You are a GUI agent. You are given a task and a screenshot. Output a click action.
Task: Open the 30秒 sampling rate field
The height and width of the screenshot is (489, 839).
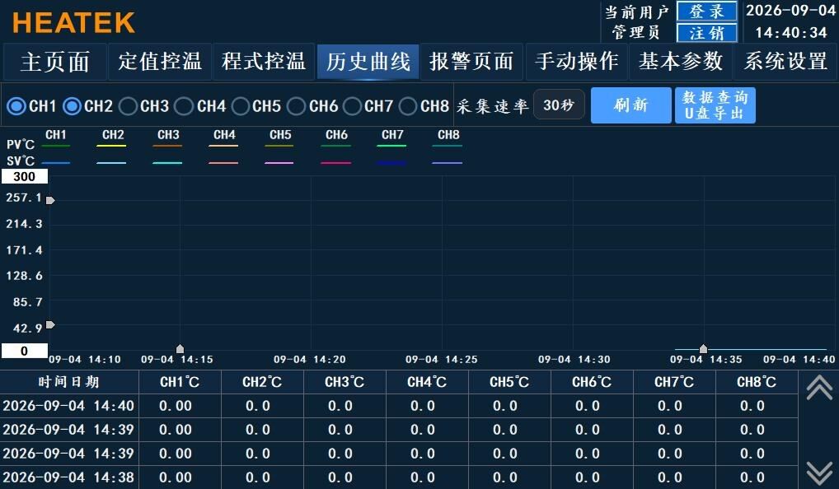[559, 105]
